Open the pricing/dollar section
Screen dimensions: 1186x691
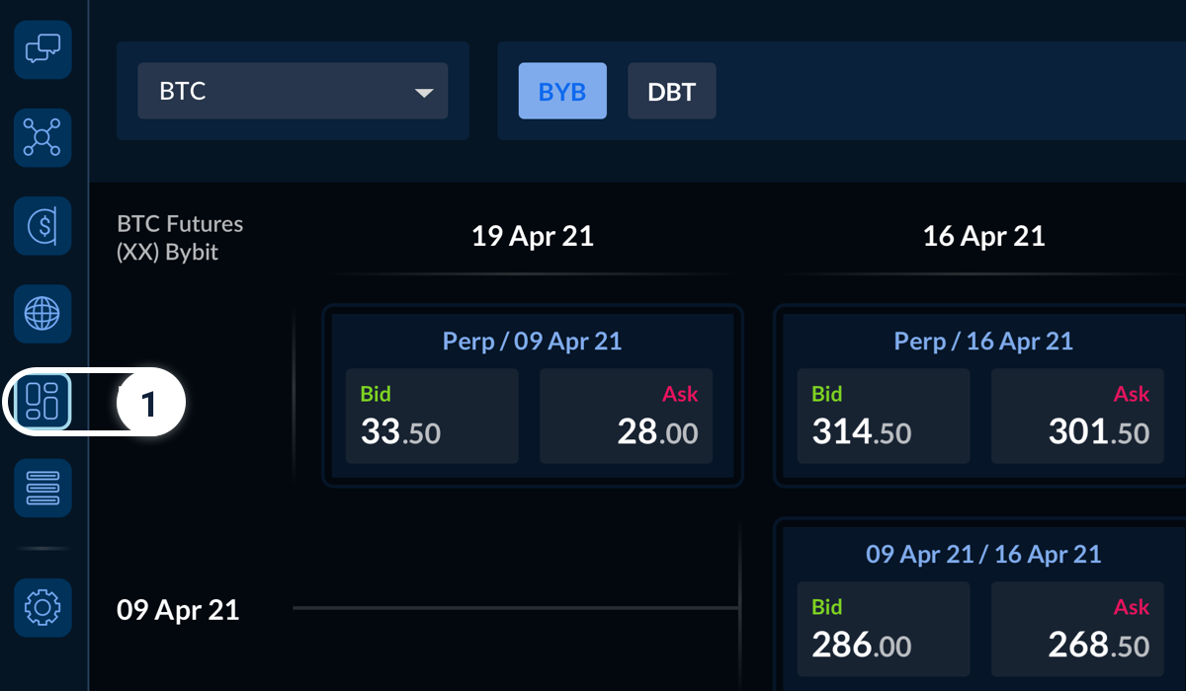tap(42, 225)
